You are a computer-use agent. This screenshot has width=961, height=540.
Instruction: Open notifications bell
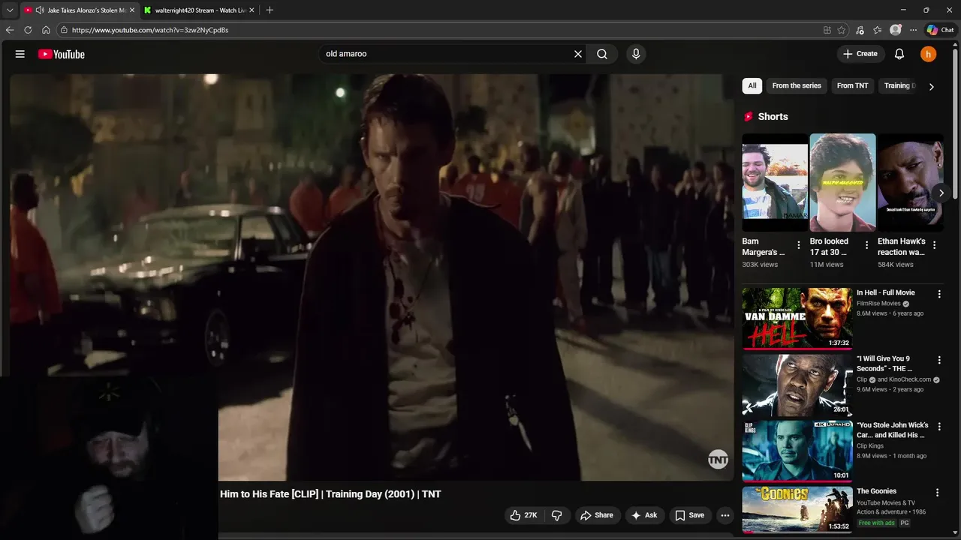click(x=899, y=54)
